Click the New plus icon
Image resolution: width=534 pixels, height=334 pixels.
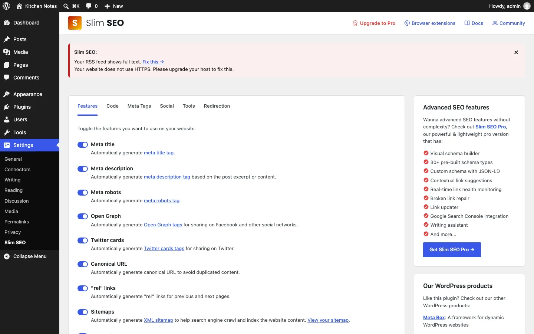107,6
